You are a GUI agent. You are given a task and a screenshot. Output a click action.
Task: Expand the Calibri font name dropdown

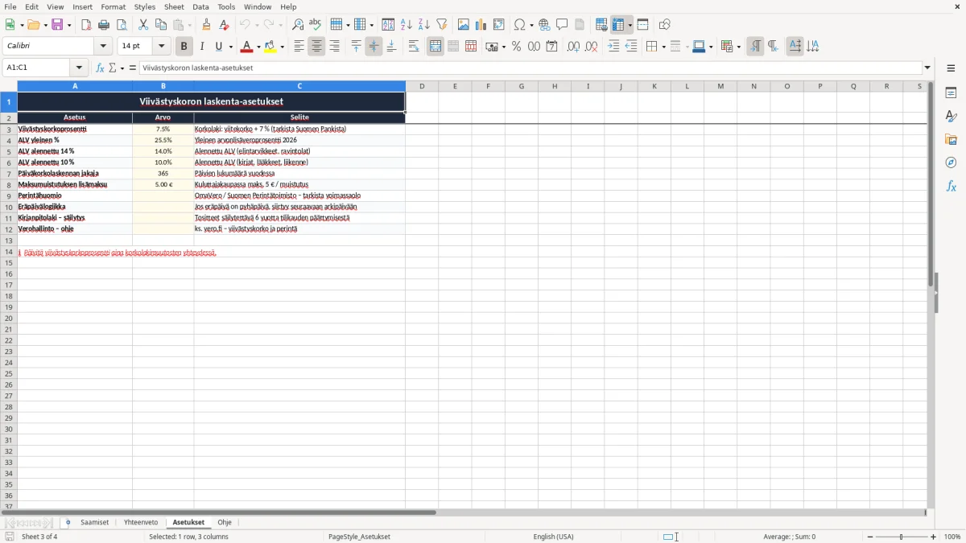click(104, 47)
